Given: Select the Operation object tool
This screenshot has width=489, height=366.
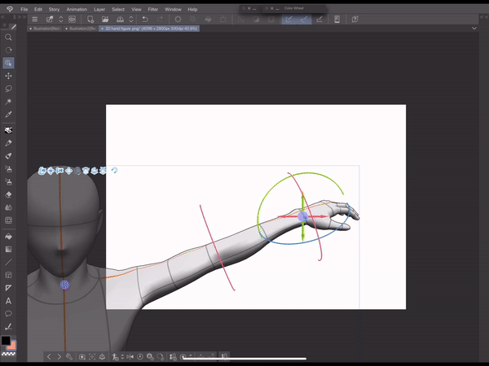Looking at the screenshot, I should (8, 63).
